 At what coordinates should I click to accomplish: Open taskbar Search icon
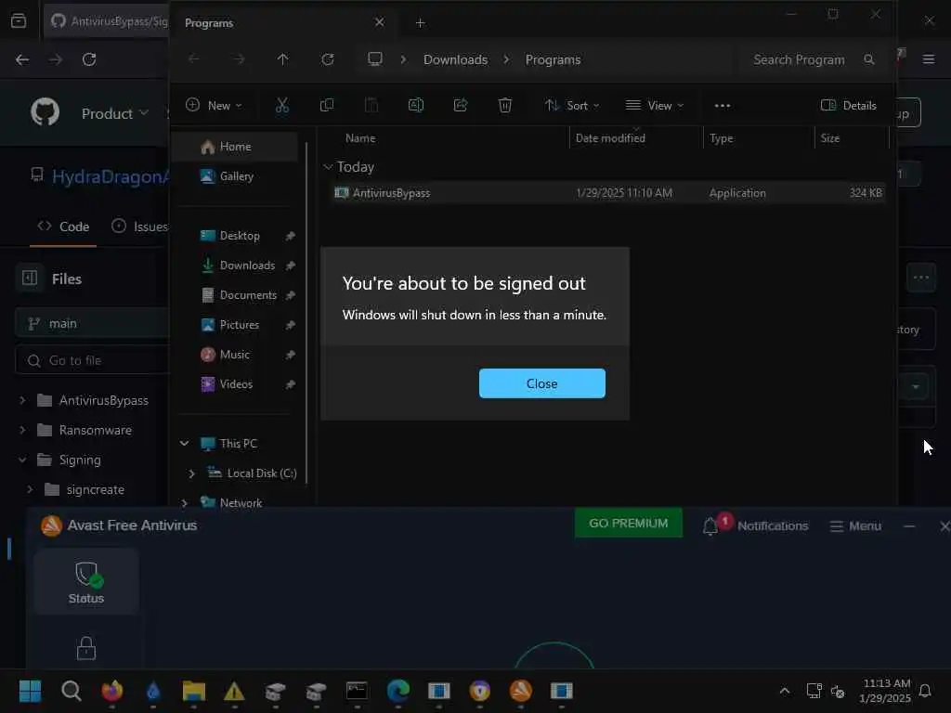71,691
